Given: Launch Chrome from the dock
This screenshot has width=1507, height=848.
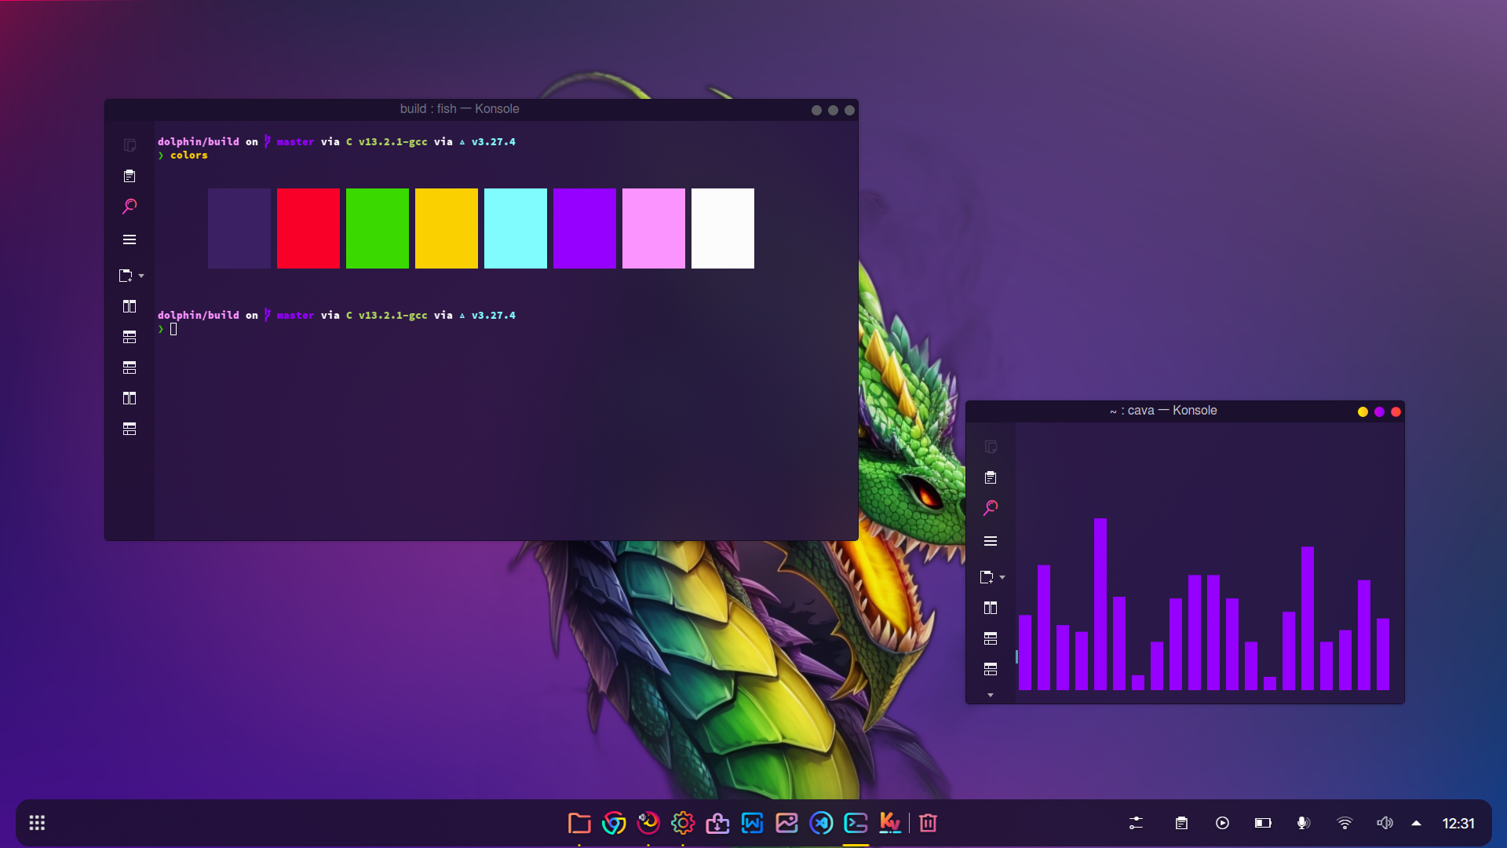Looking at the screenshot, I should coord(614,823).
